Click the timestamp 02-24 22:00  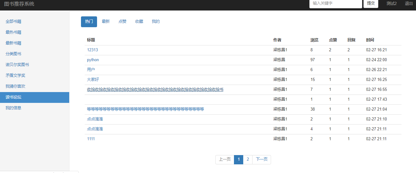376,60
